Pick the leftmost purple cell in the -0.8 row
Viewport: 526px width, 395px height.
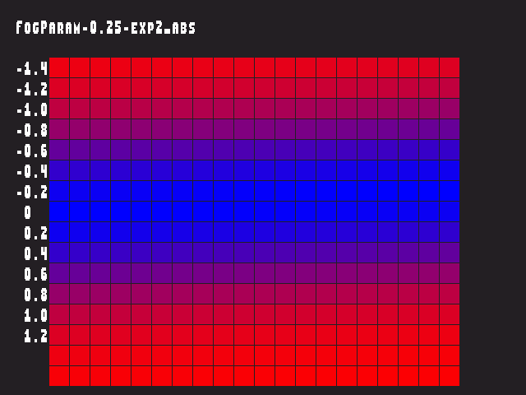(59, 129)
